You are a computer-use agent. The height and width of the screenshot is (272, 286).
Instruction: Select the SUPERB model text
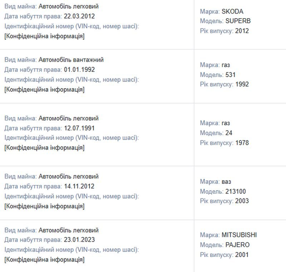[x=238, y=21]
